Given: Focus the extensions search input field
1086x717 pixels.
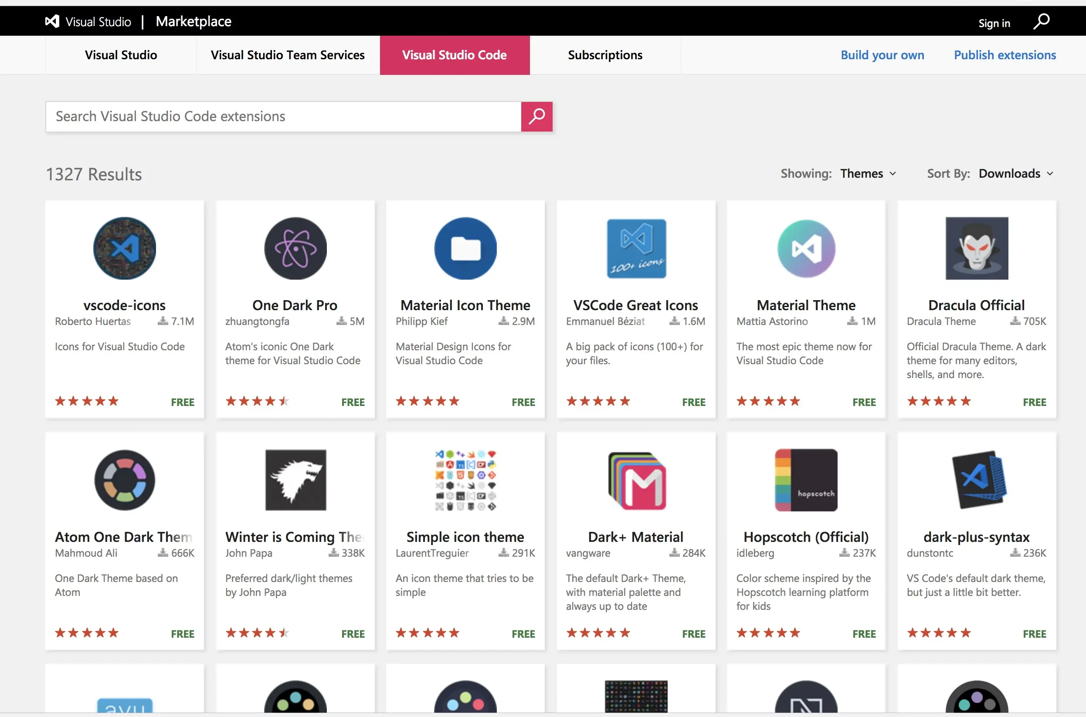Looking at the screenshot, I should [x=284, y=117].
